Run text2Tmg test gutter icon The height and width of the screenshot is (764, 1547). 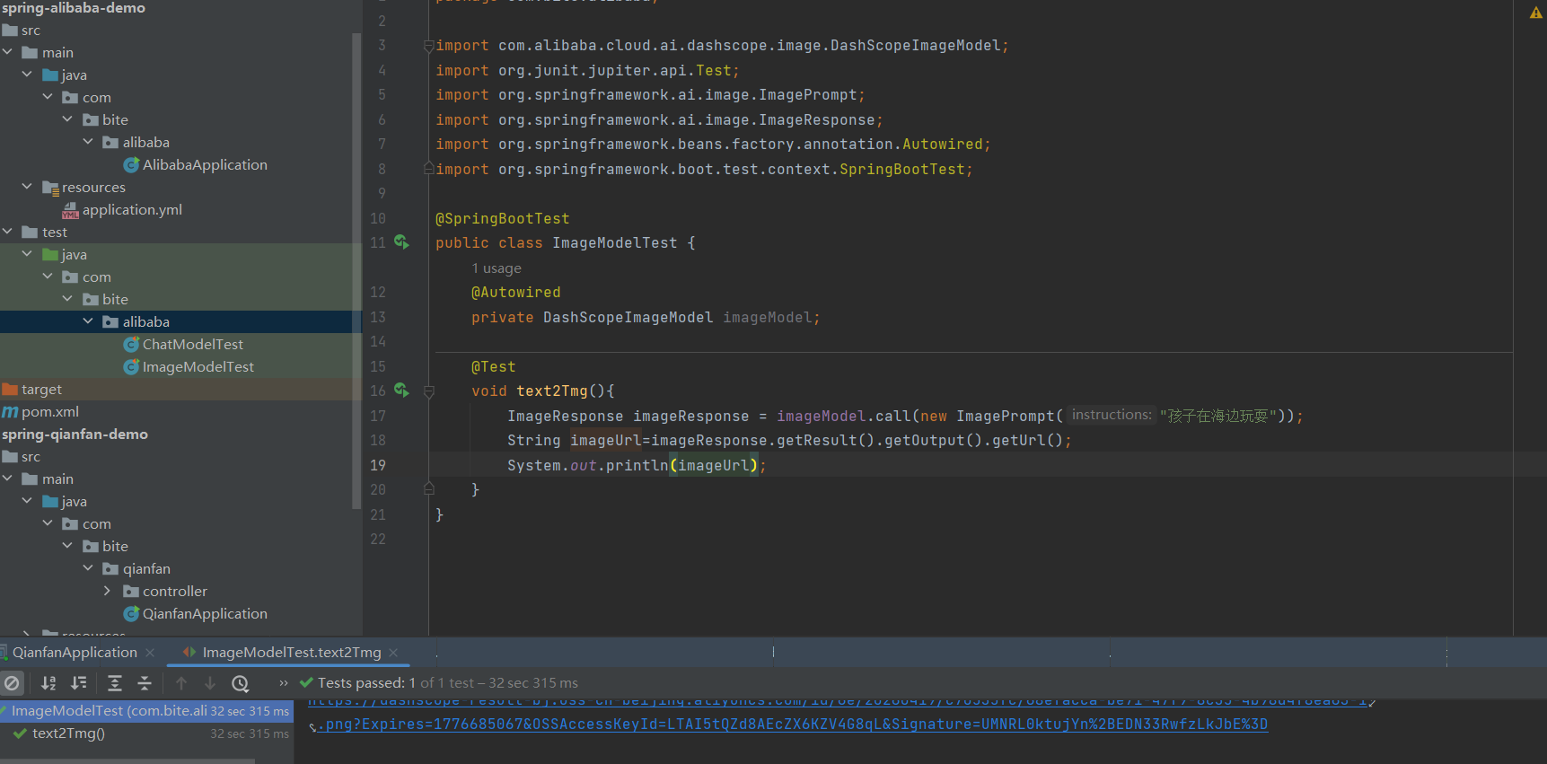(401, 391)
